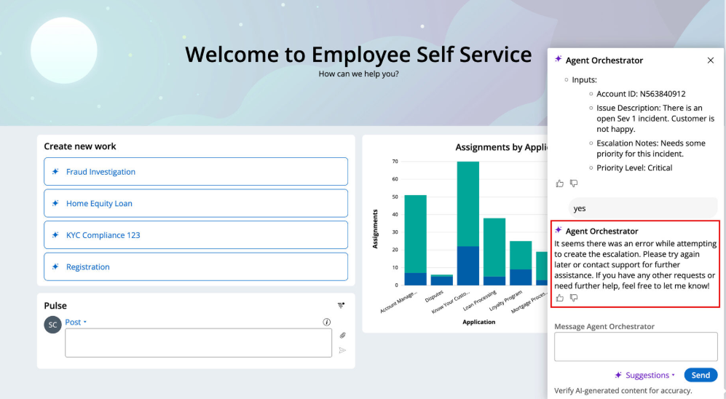Click the 'Priority Level: Critical' text
This screenshot has width=726, height=399.
634,168
